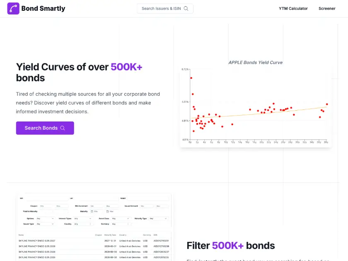Open the YTM Calculator page
This screenshot has width=348, height=261.
(293, 8)
